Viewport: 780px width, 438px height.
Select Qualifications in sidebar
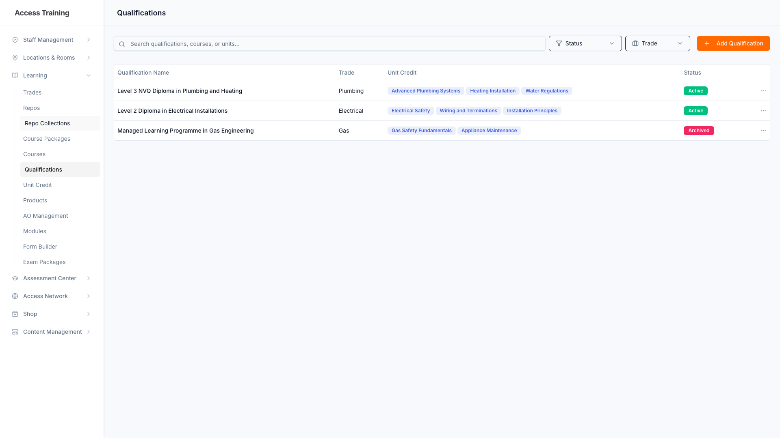[x=60, y=170]
